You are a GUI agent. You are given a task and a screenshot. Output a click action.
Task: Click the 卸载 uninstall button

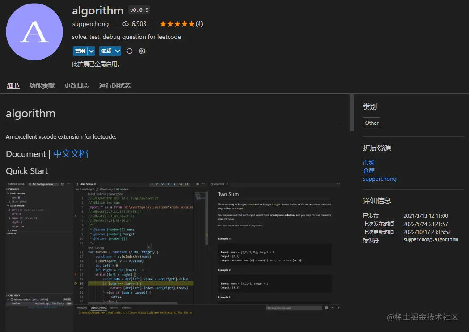point(106,51)
